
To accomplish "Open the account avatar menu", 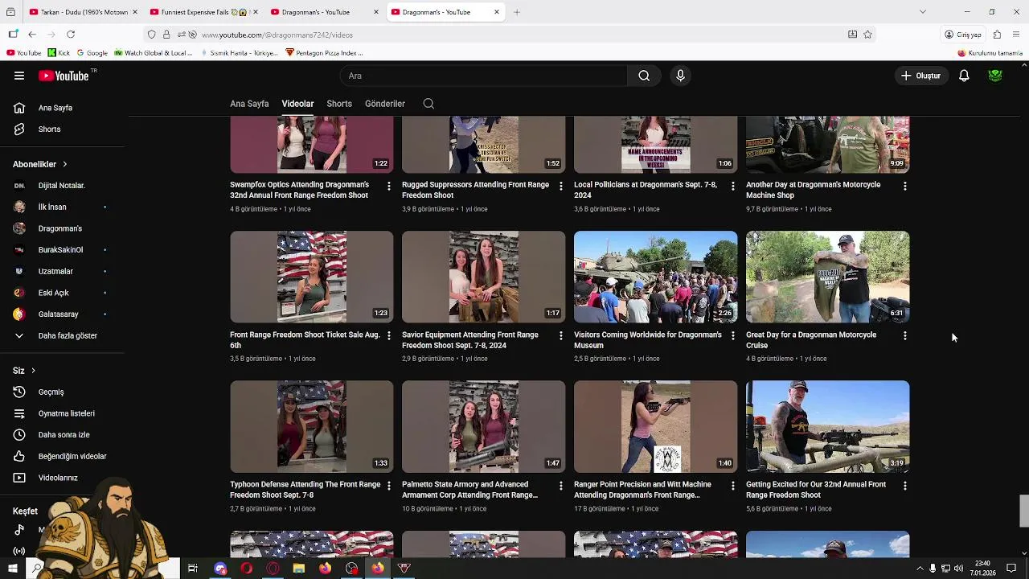I will [995, 76].
